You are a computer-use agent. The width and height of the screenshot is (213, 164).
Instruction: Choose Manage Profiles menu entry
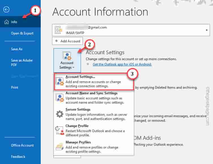click(94, 147)
